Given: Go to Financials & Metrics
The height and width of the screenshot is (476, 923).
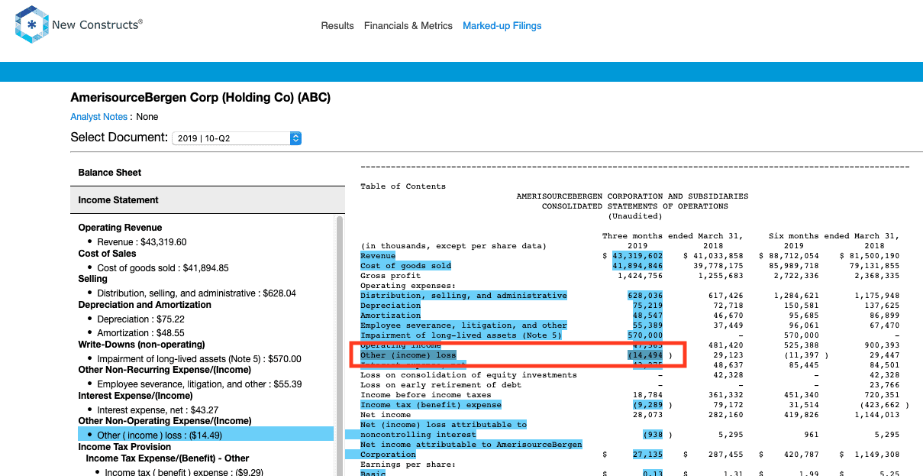Looking at the screenshot, I should tap(408, 26).
